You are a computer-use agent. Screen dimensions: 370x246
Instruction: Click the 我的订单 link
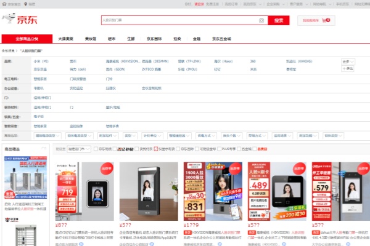point(231,4)
